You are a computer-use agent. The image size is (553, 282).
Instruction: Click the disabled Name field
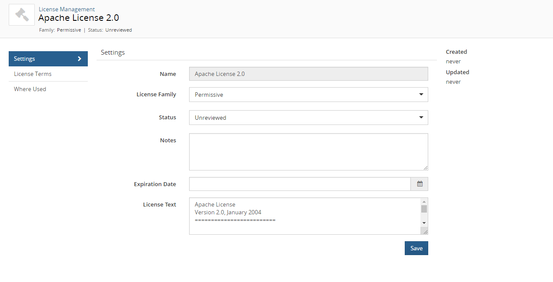(308, 74)
